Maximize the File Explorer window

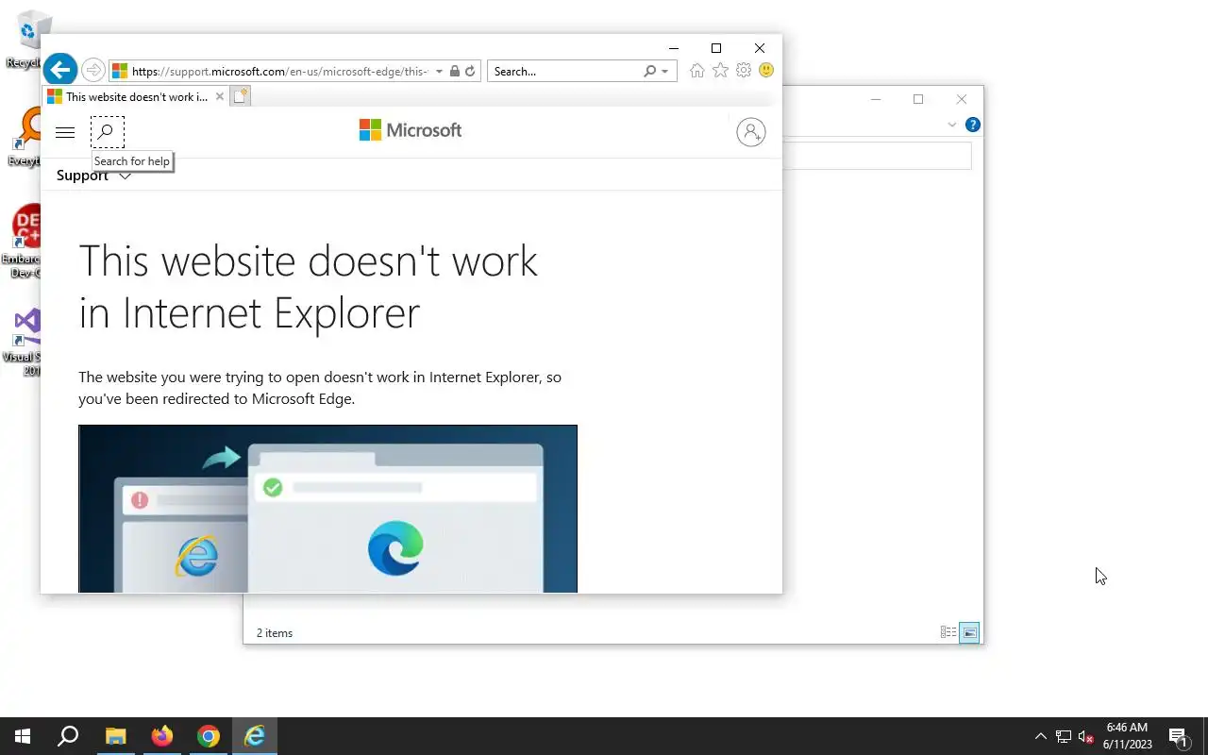point(918,99)
